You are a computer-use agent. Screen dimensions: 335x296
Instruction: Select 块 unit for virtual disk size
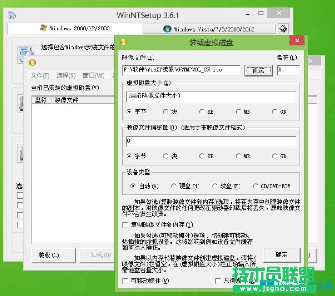170,111
